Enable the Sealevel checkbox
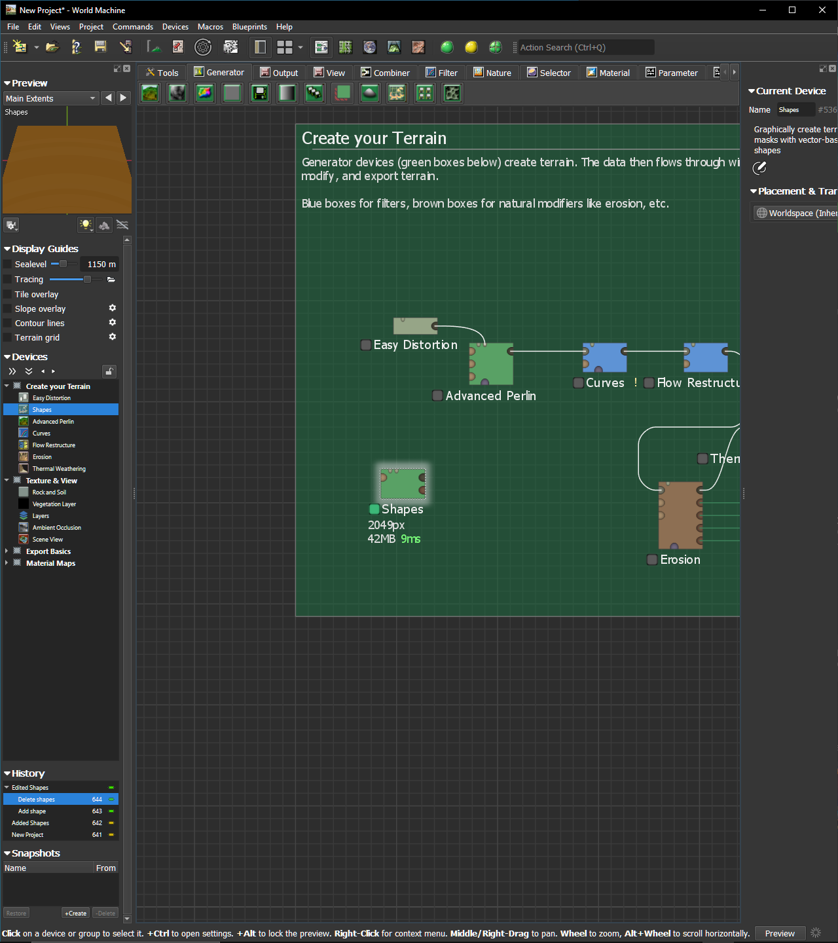The width and height of the screenshot is (838, 943). click(x=8, y=265)
